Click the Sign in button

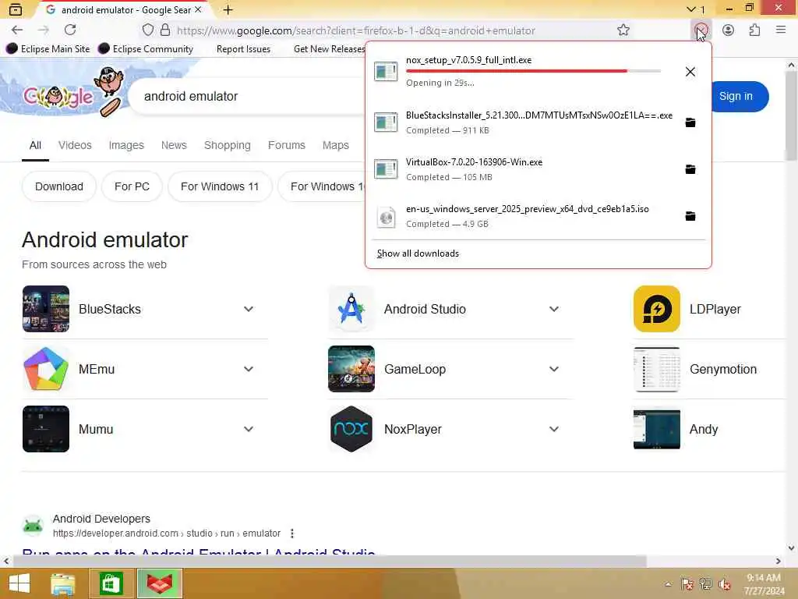pyautogui.click(x=736, y=96)
